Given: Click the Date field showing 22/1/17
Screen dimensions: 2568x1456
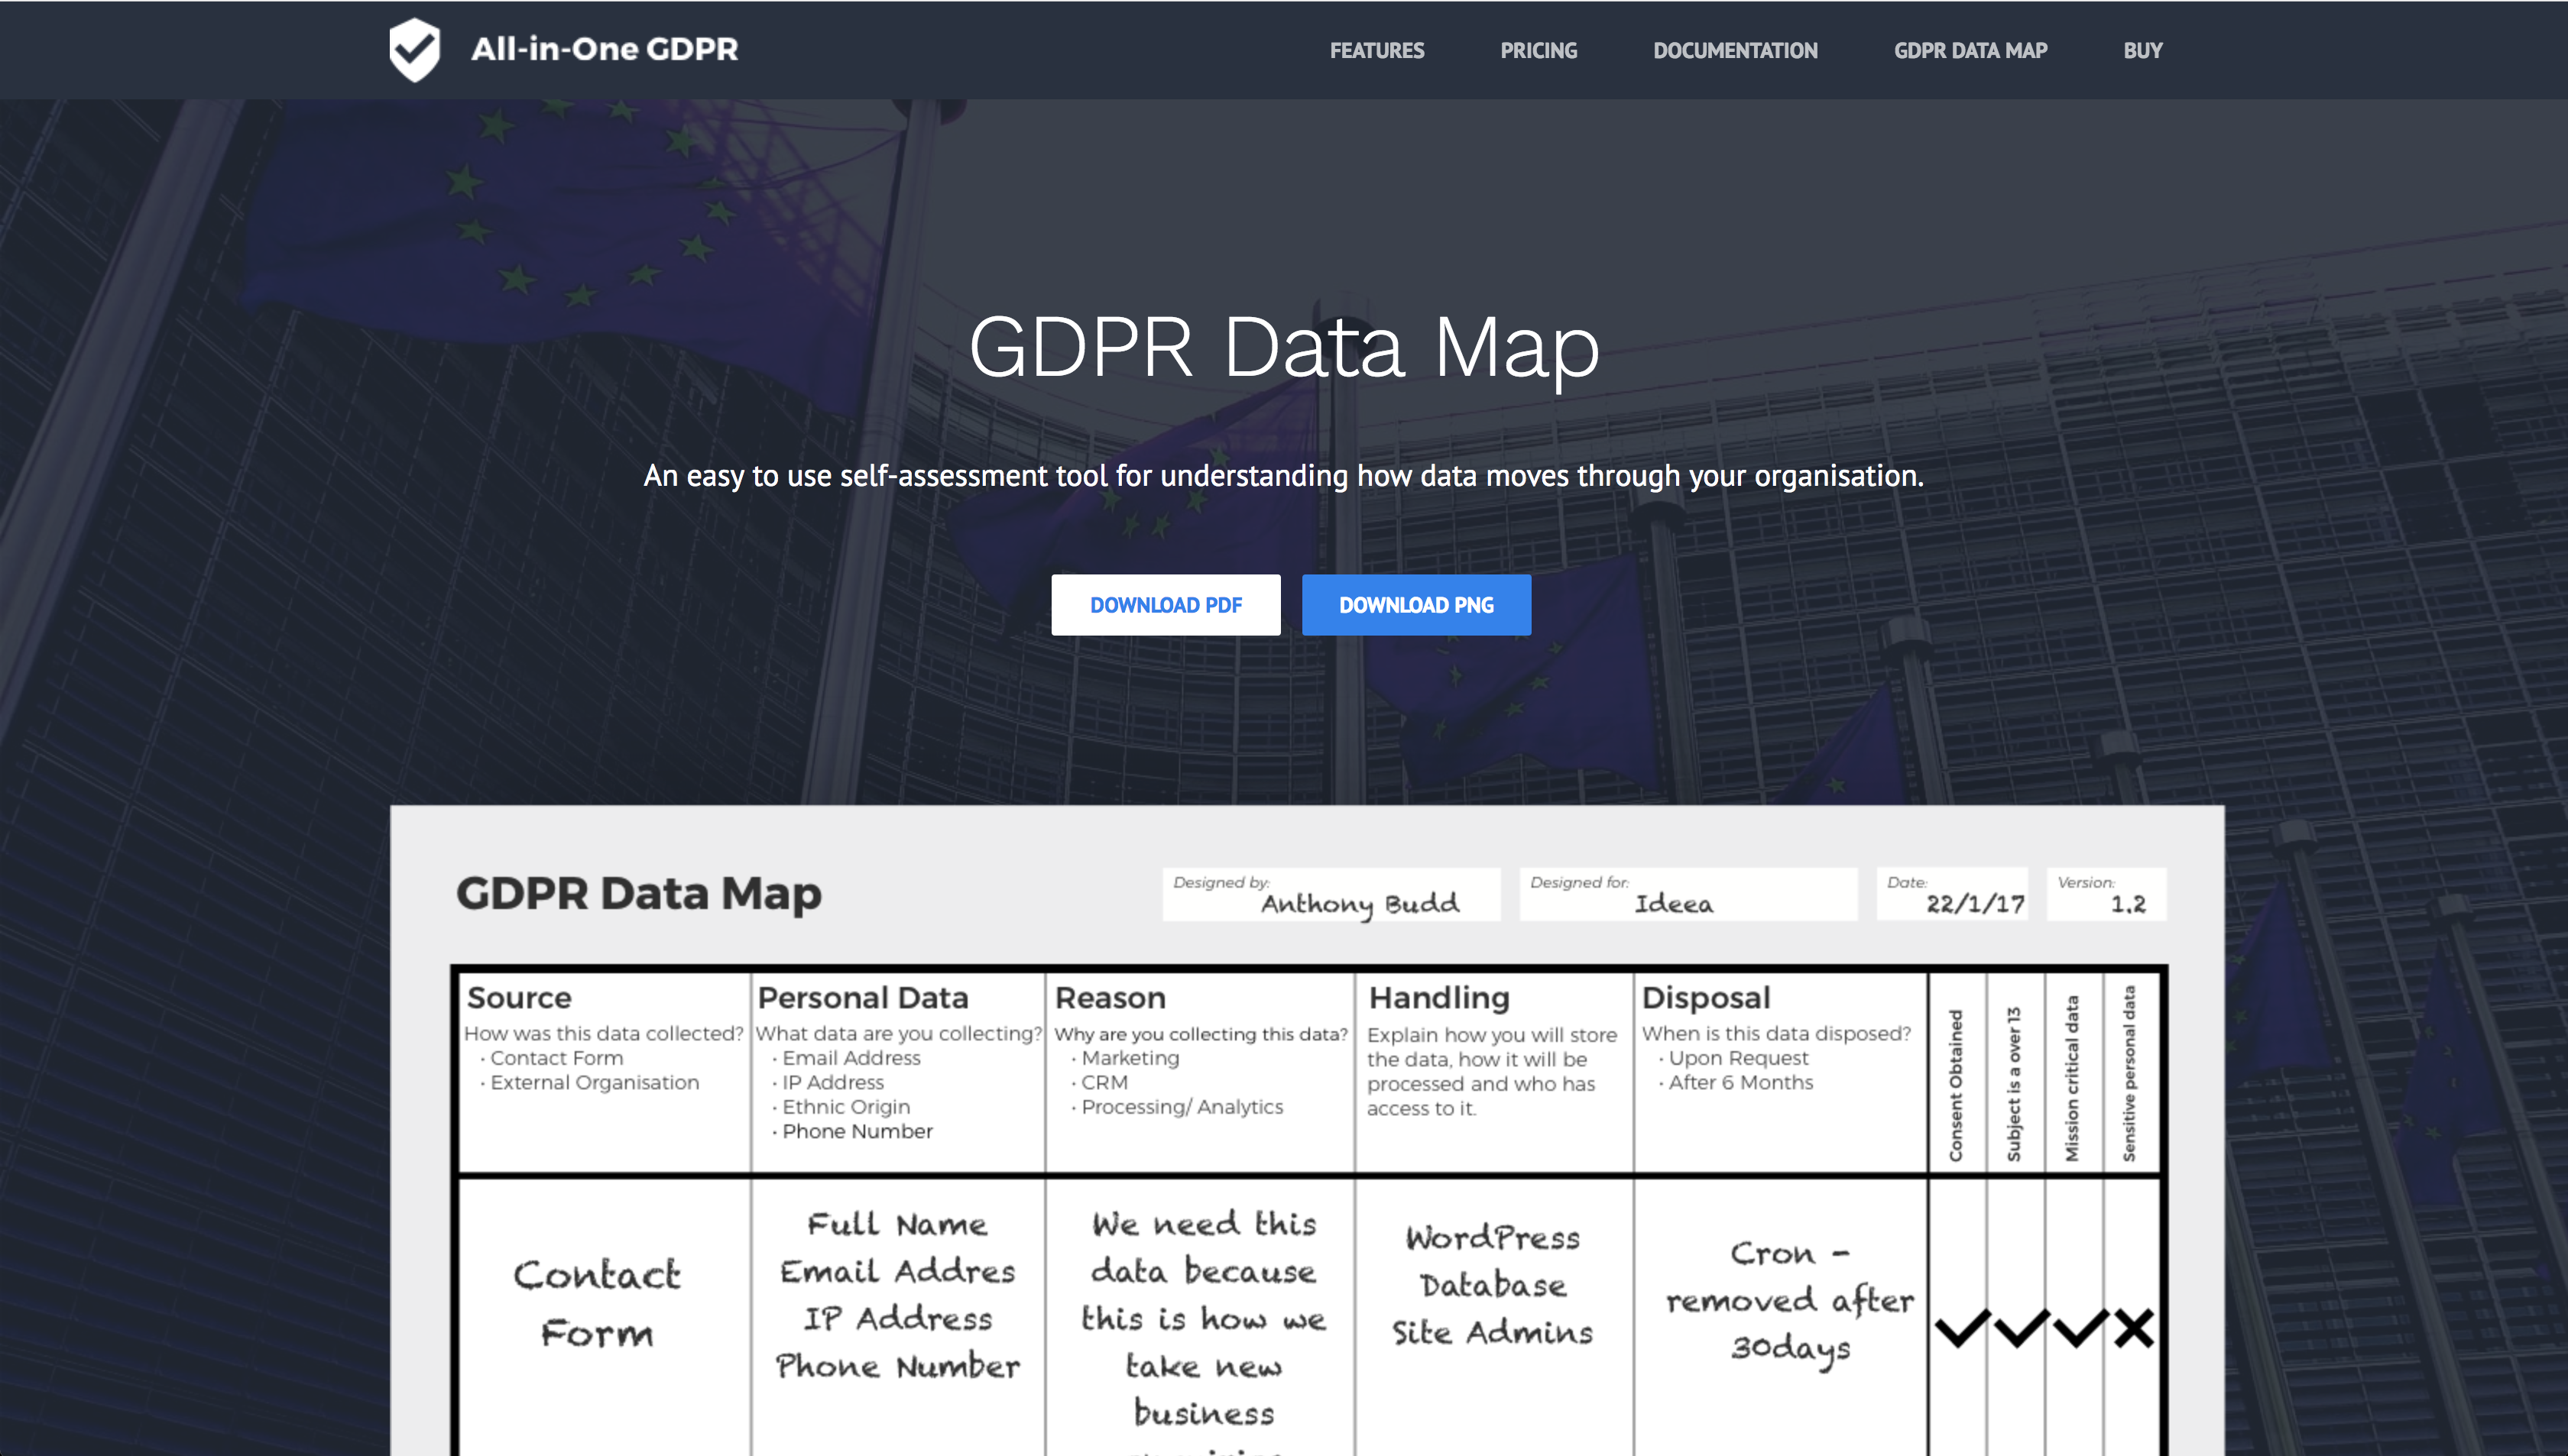Looking at the screenshot, I should coord(1952,894).
